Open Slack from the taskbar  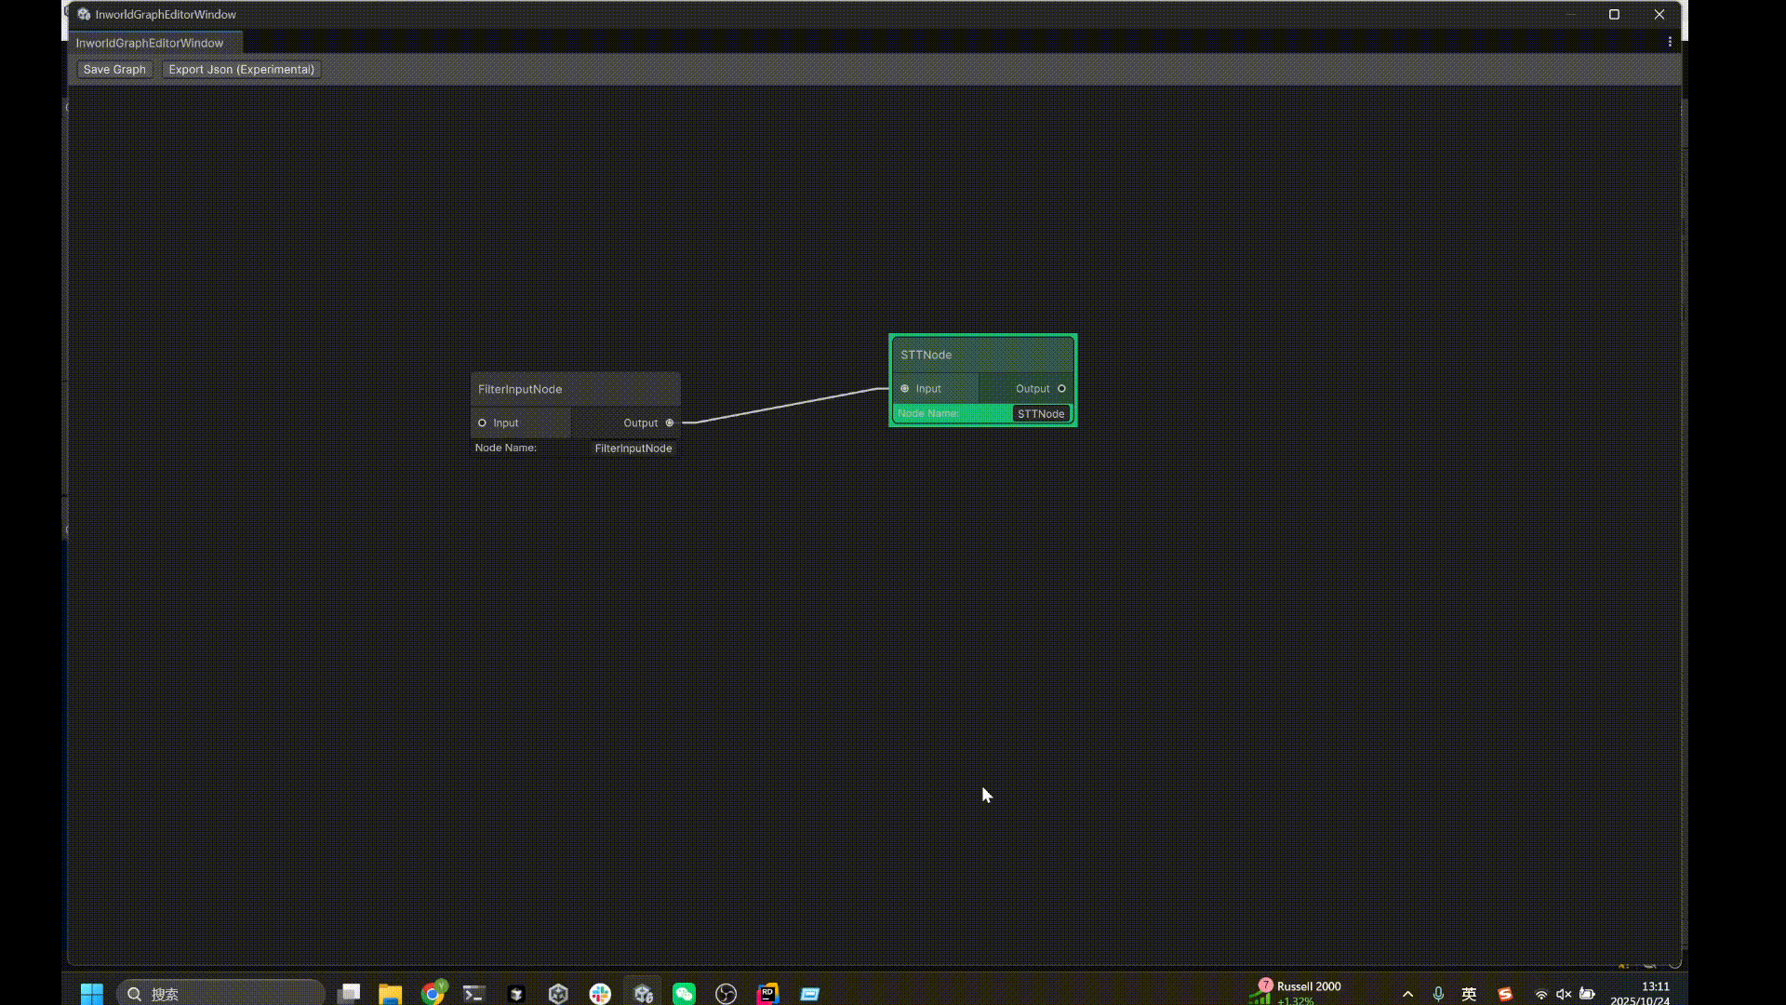tap(600, 994)
